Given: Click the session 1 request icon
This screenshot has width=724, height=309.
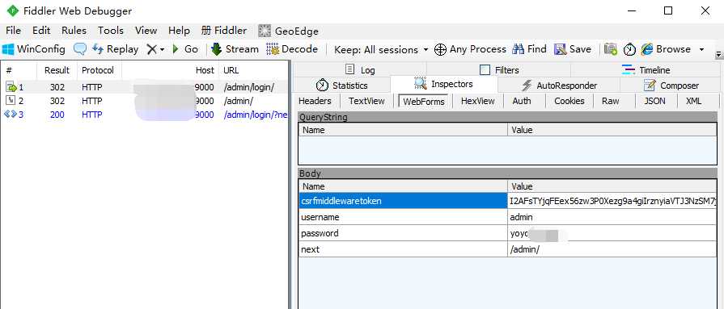Looking at the screenshot, I should pyautogui.click(x=11, y=86).
